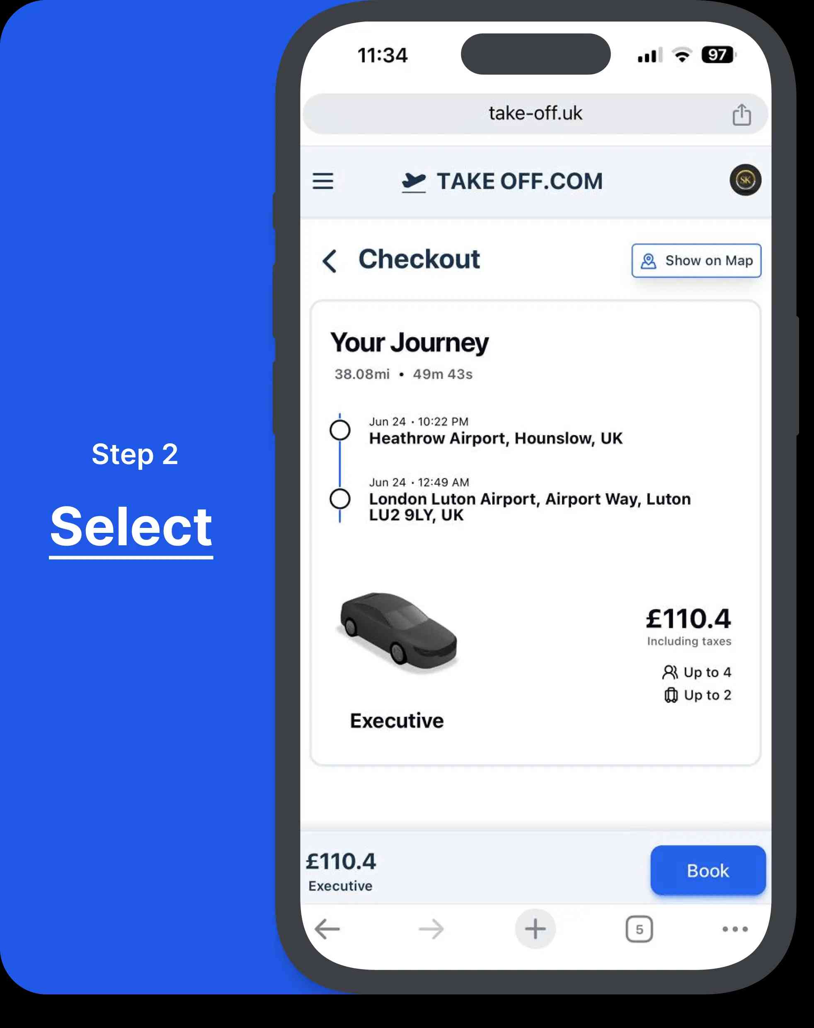Click the new tab plus button
Screen dimensions: 814x1028
534,929
